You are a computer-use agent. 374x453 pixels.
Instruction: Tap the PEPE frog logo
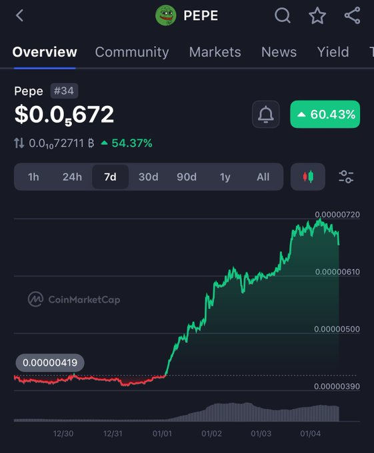(165, 15)
